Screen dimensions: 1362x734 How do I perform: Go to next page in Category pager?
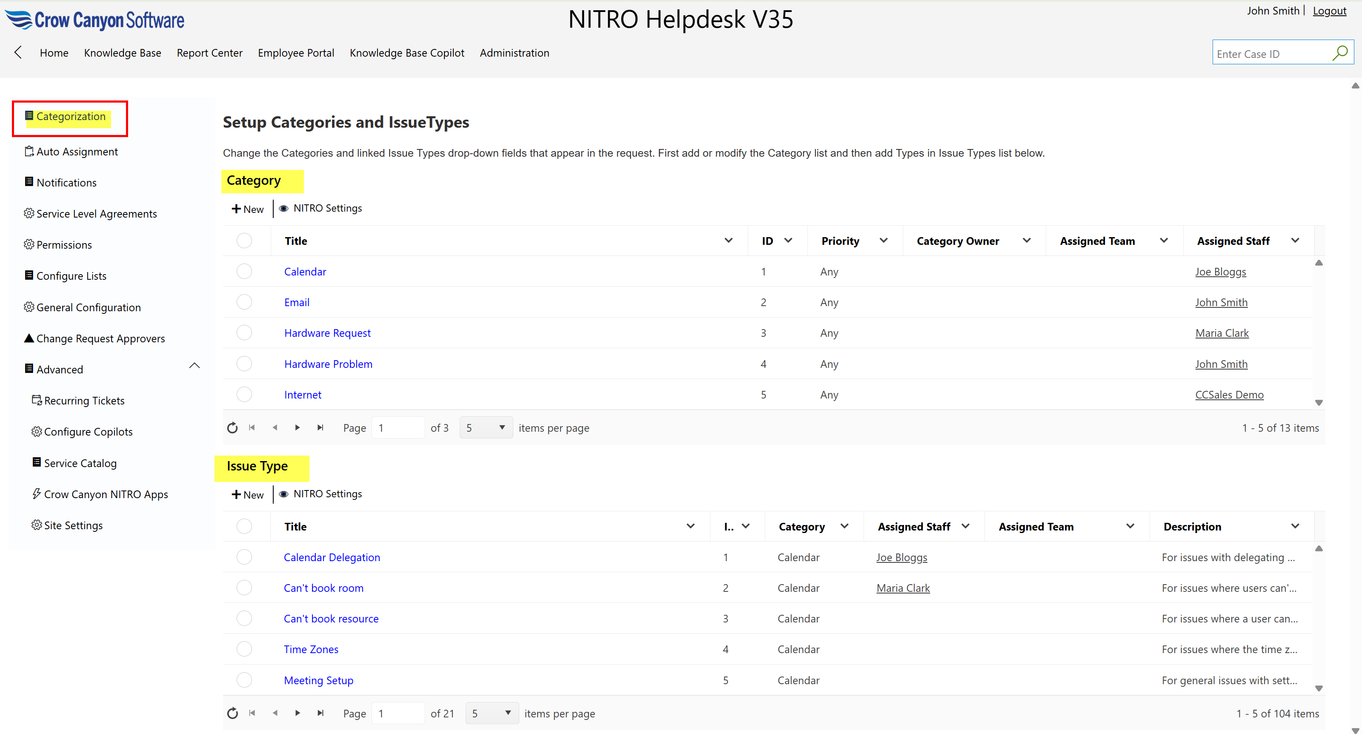point(297,428)
